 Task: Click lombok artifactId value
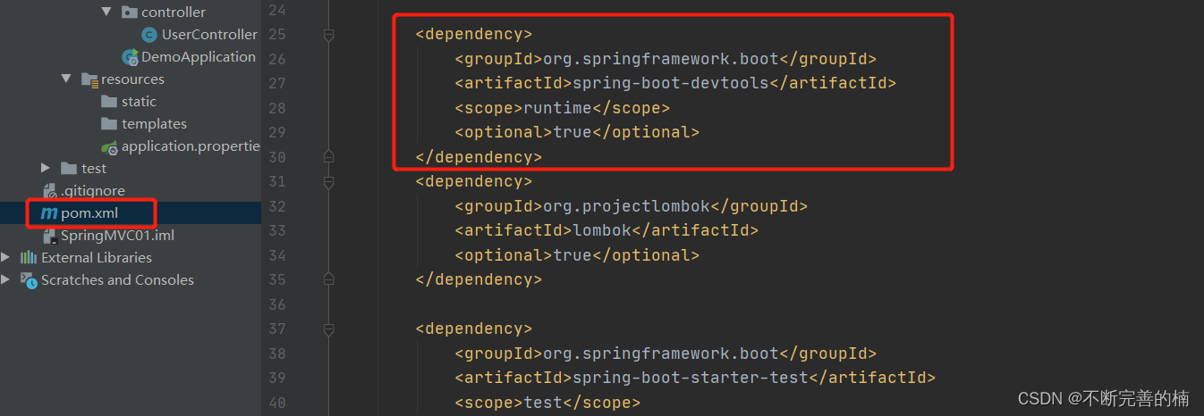point(602,230)
